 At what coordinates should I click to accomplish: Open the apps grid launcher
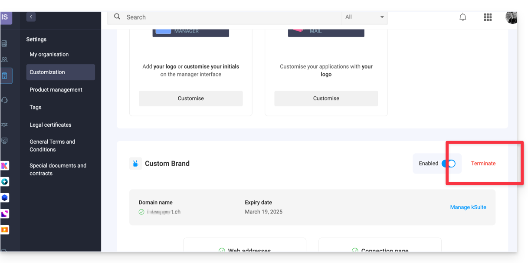(488, 17)
